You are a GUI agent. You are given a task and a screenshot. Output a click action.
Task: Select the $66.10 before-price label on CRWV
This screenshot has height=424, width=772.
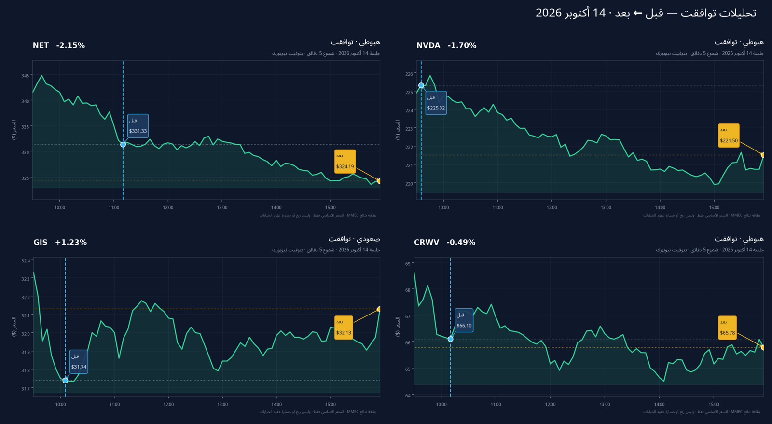[x=464, y=321]
